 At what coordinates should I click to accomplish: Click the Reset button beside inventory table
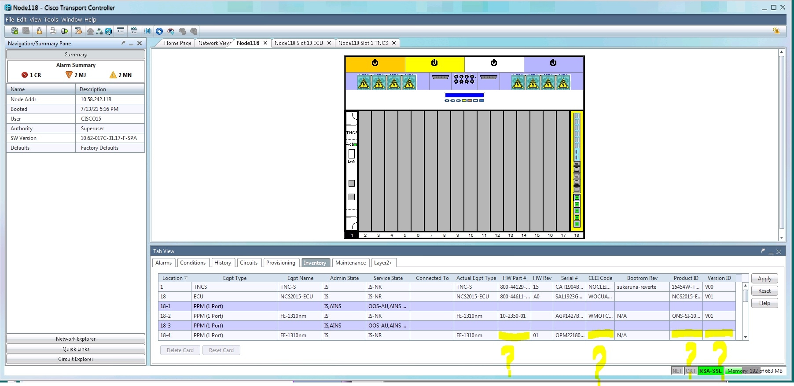(x=765, y=291)
